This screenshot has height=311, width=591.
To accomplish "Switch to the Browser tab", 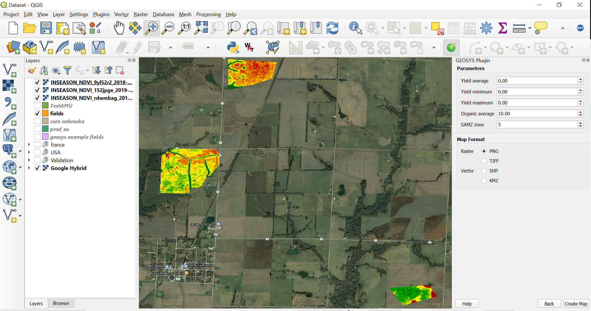I will point(61,303).
